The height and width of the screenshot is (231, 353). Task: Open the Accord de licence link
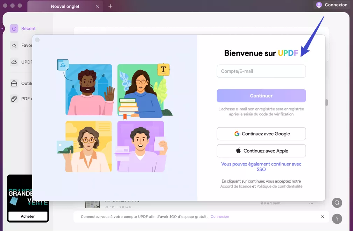(236, 186)
